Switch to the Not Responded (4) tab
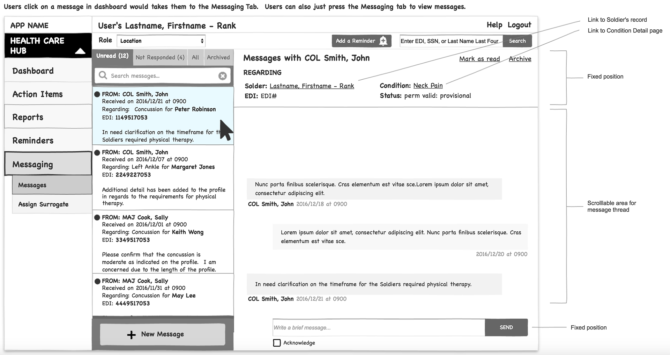Viewport: 670px width, 355px height. 160,57
